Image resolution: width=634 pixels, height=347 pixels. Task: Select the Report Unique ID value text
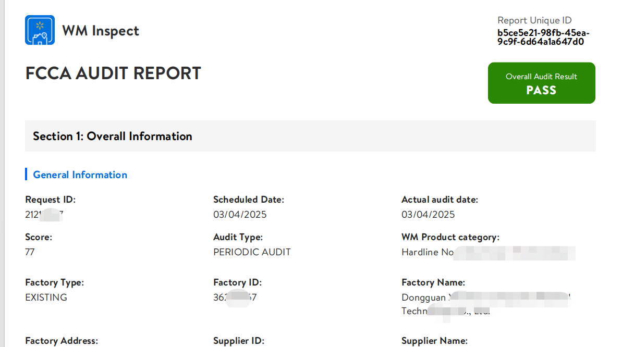click(x=543, y=38)
